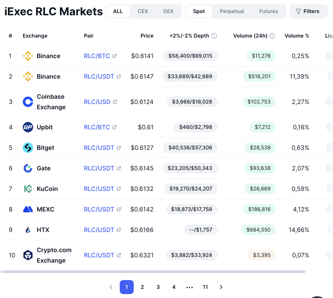Go to next page using right chevron
This screenshot has width=333, height=298.
[221, 287]
